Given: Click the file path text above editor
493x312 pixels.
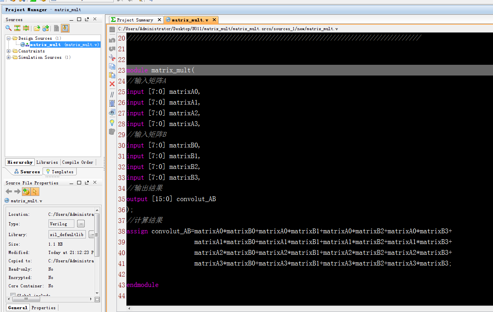Looking at the screenshot, I should click(x=228, y=29).
